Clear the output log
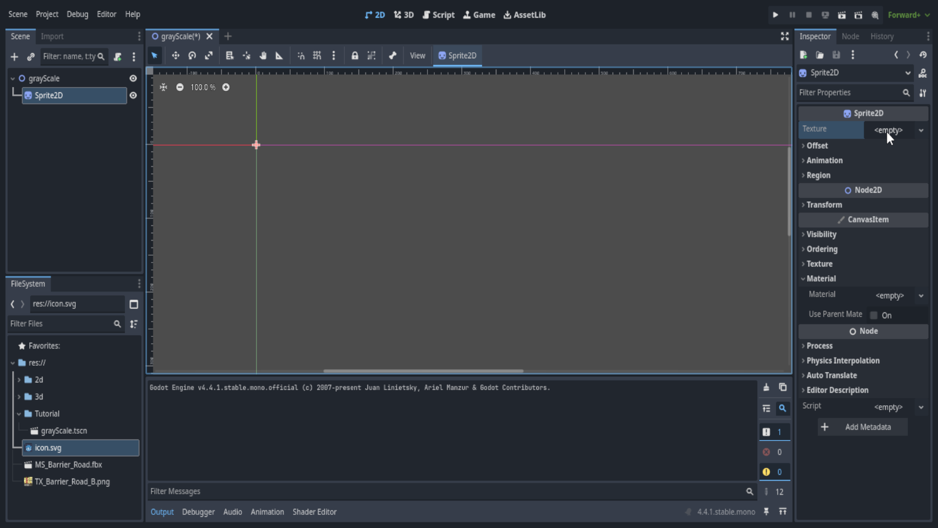 [766, 387]
